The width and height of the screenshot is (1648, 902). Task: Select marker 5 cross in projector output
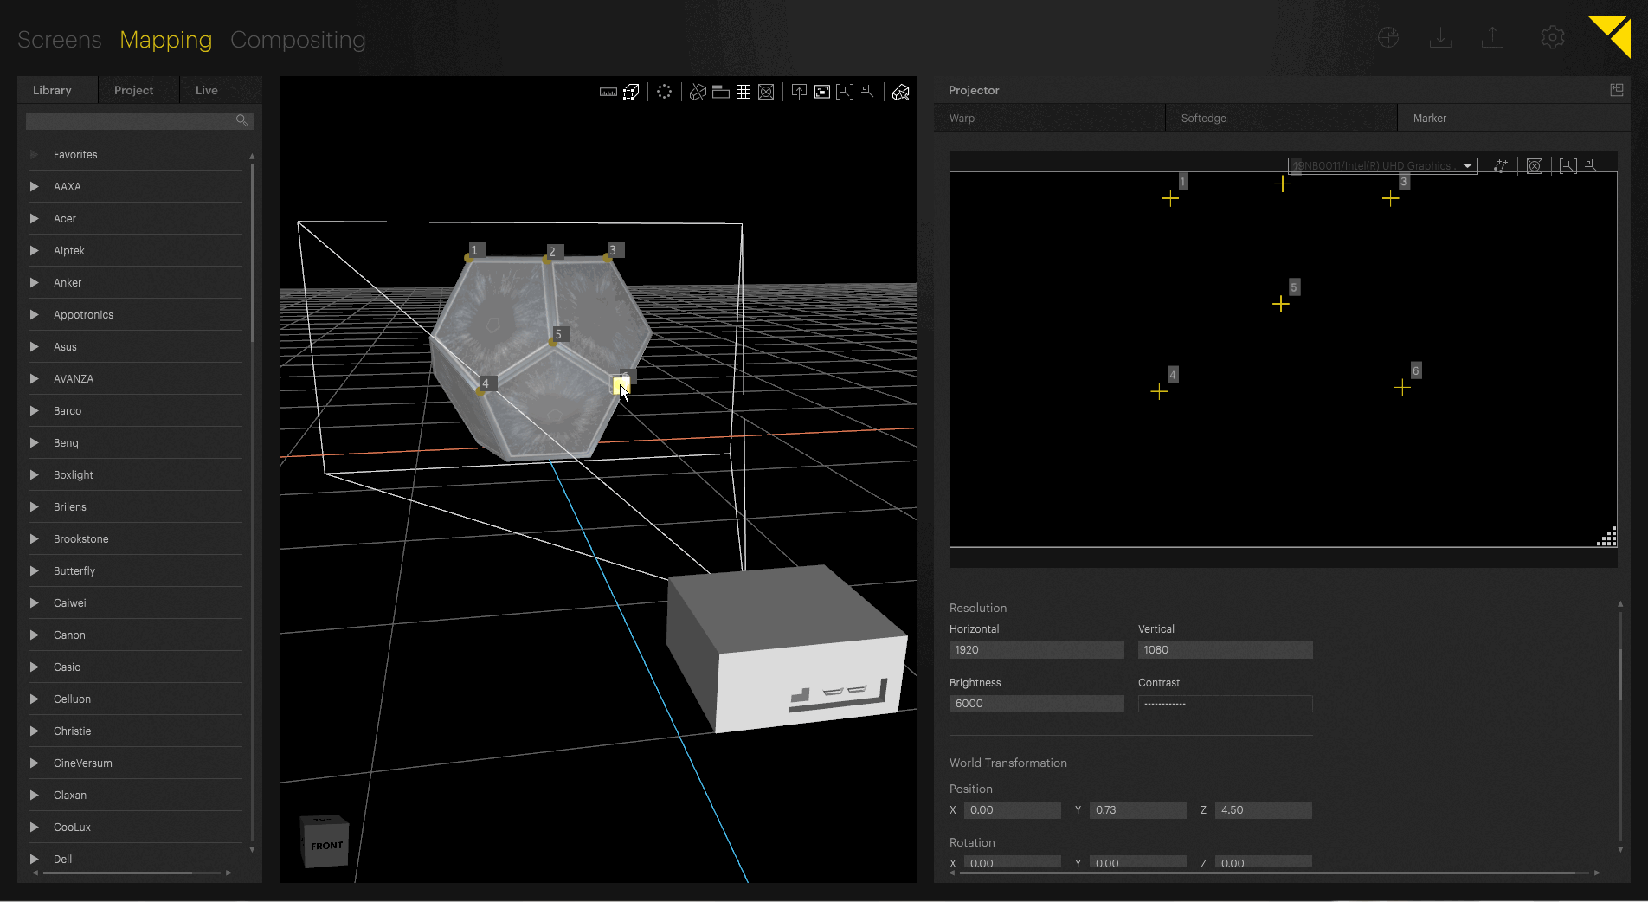1281,304
